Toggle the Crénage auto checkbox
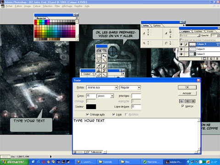 88,114
